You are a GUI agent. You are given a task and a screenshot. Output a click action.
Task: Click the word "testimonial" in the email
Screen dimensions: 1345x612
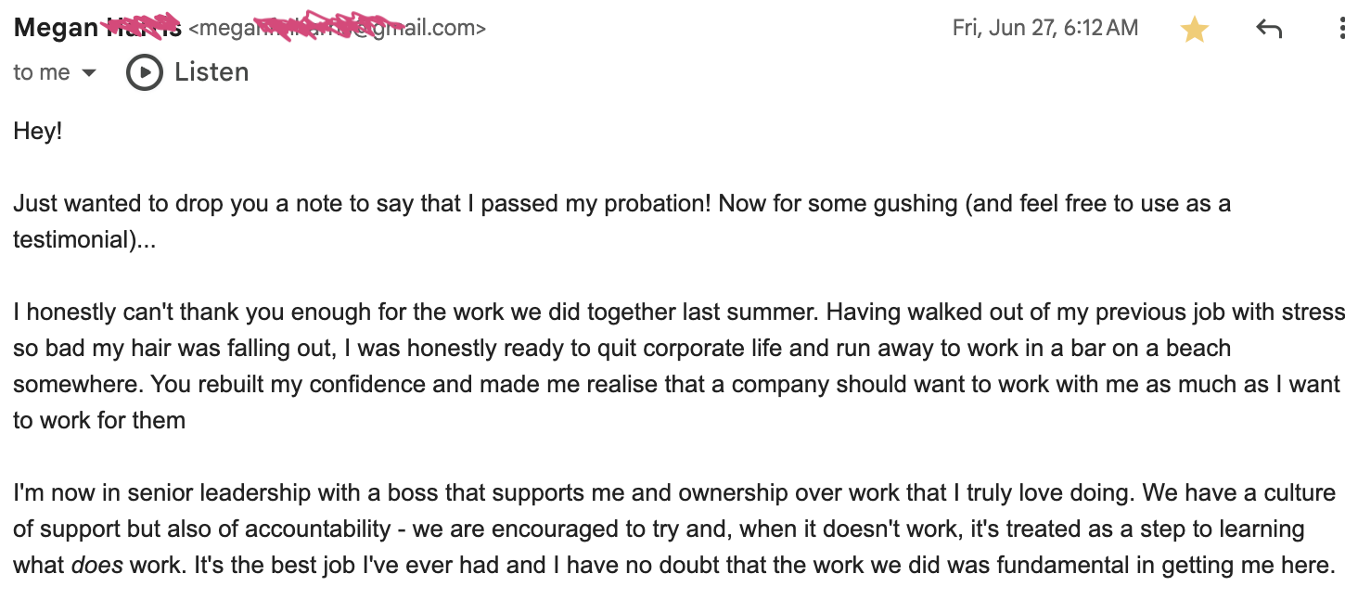(x=70, y=240)
